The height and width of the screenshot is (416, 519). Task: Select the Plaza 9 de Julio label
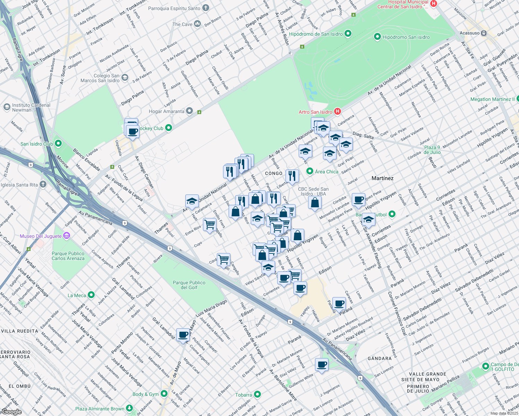pyautogui.click(x=432, y=150)
